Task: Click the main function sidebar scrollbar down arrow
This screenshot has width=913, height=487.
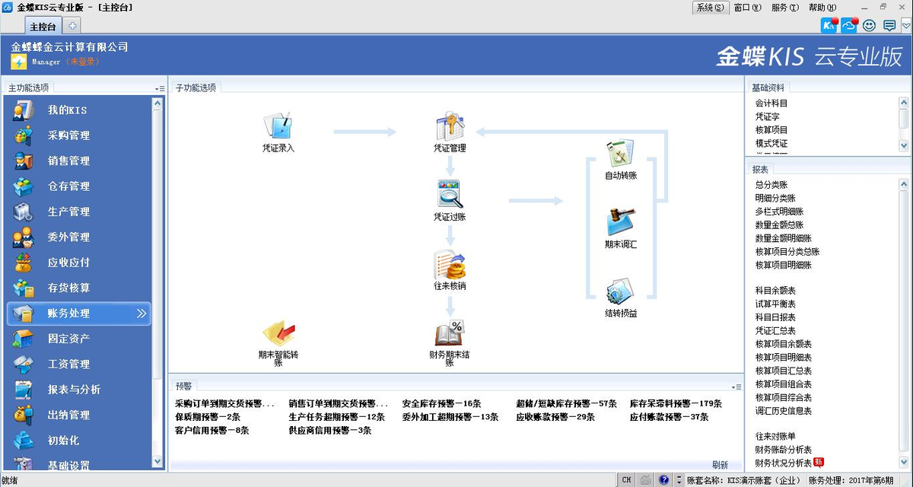Action: point(157,461)
